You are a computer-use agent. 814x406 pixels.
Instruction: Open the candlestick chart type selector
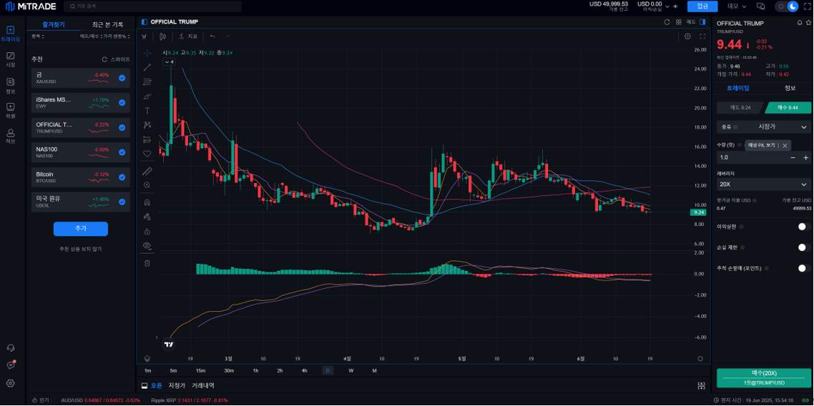(163, 36)
